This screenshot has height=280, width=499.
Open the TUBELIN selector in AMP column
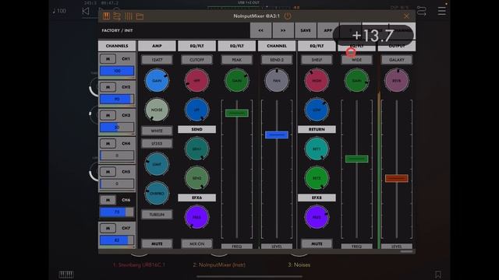(x=157, y=215)
